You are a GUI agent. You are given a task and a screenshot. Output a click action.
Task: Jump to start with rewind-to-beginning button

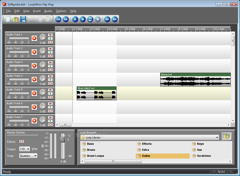click(58, 19)
